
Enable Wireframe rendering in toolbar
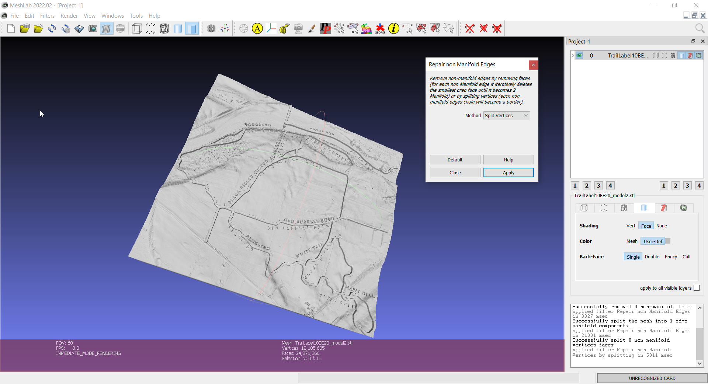coord(164,29)
